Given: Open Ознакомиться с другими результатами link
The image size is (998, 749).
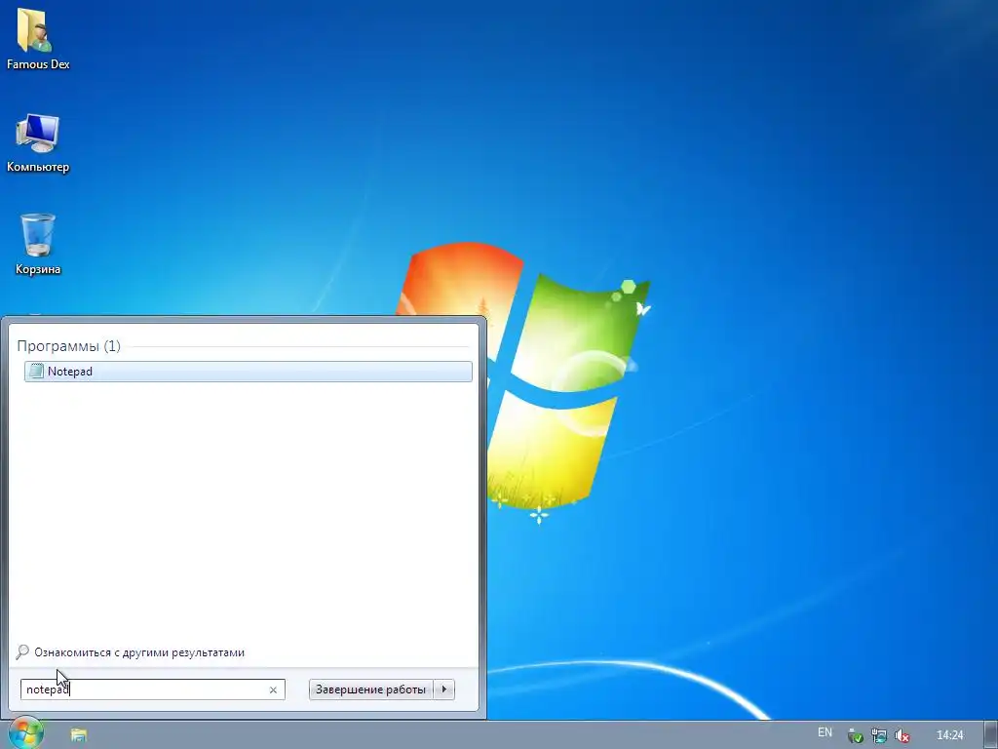Looking at the screenshot, I should pos(139,652).
